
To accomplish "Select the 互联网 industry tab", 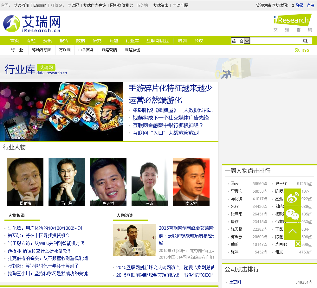I will pos(65,50).
